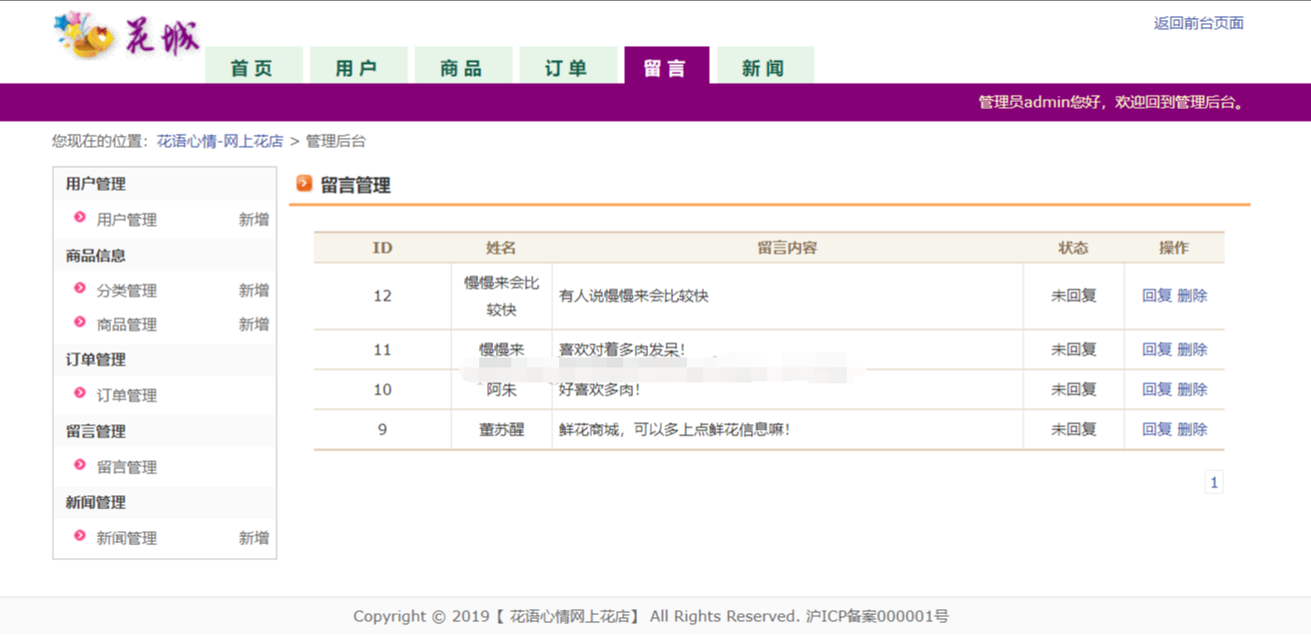1311x640 pixels.
Task: Click 新增 next to 用户管理
Action: tap(254, 220)
